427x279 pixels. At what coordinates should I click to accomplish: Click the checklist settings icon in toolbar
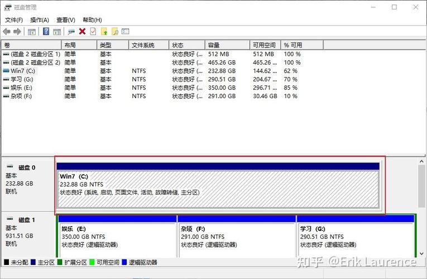tap(125, 31)
